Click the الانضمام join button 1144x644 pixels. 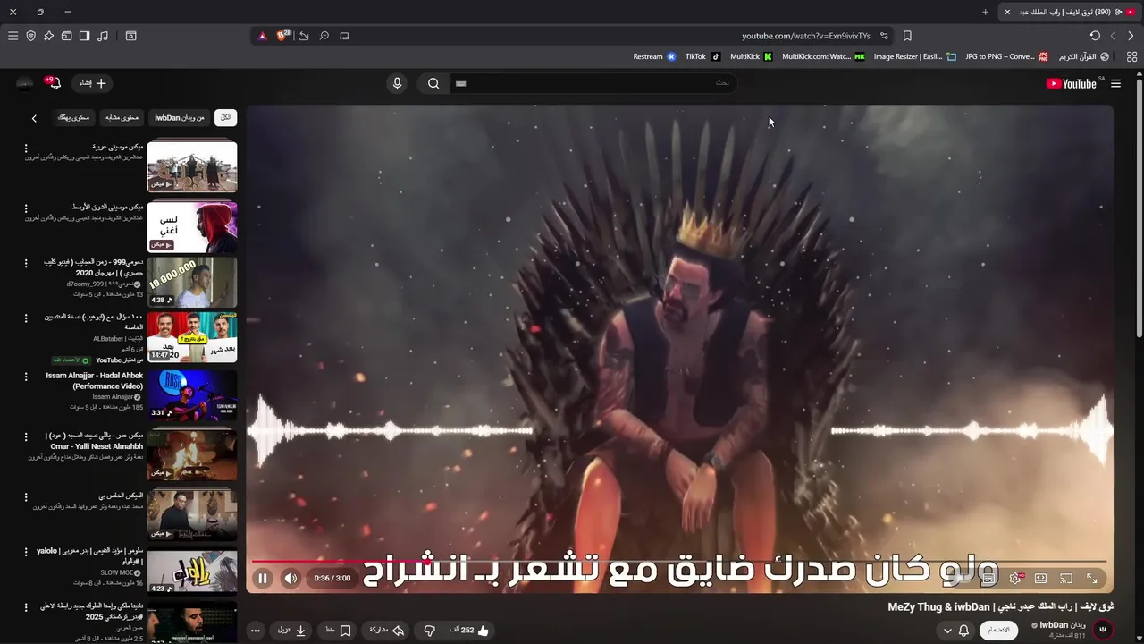[998, 630]
